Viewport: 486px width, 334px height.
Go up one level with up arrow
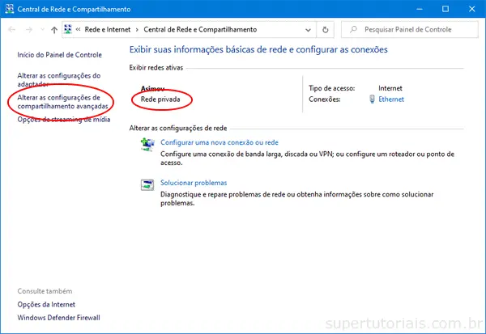[x=53, y=30]
